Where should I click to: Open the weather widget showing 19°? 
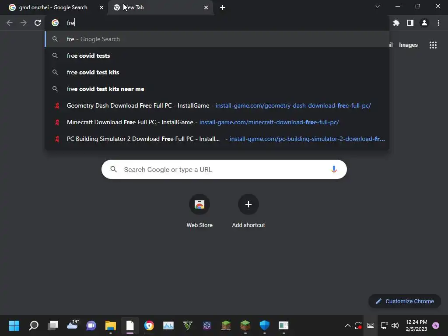pyautogui.click(x=72, y=325)
